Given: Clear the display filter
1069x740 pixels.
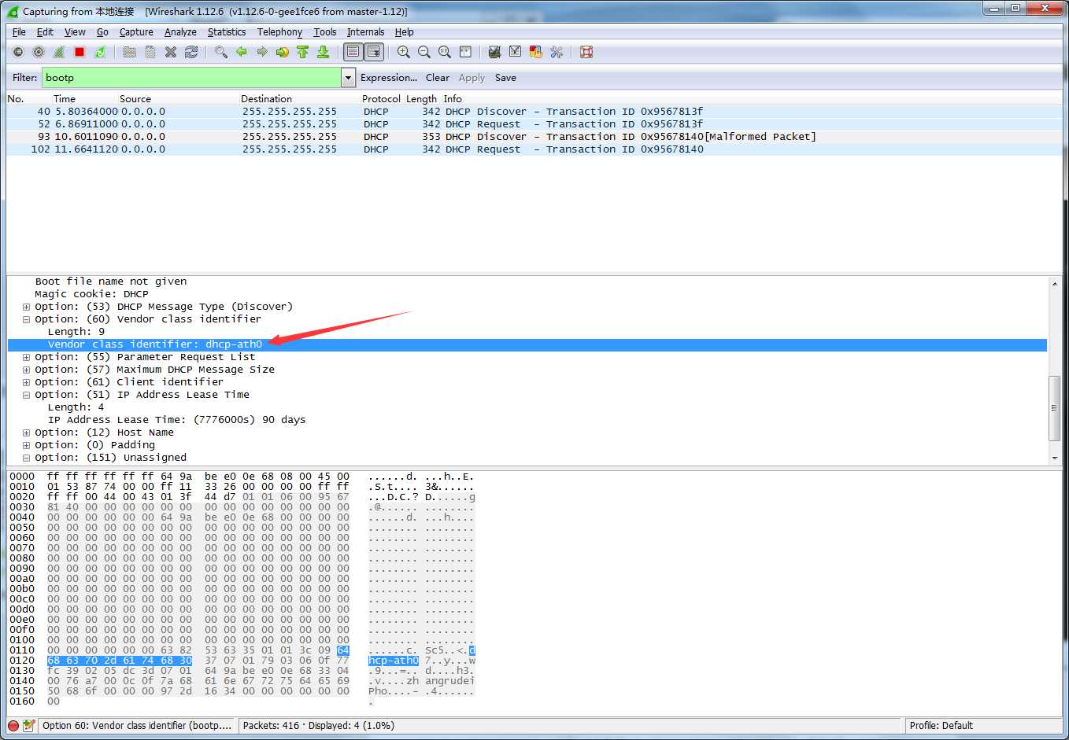Looking at the screenshot, I should click(x=438, y=78).
